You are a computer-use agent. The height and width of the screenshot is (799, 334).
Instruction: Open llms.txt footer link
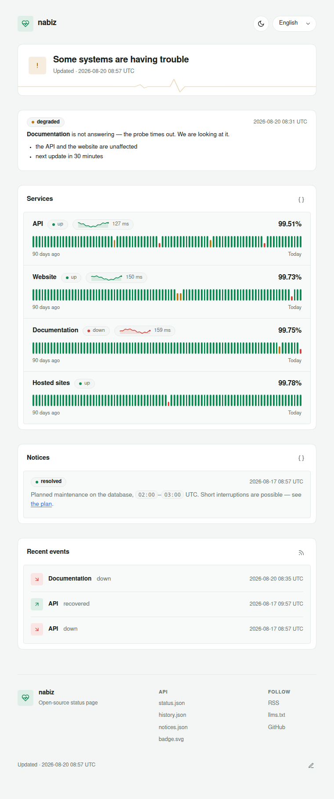pos(277,715)
